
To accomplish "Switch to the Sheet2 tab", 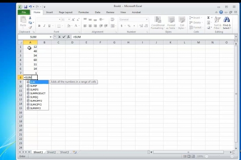I will (x=51, y=152).
